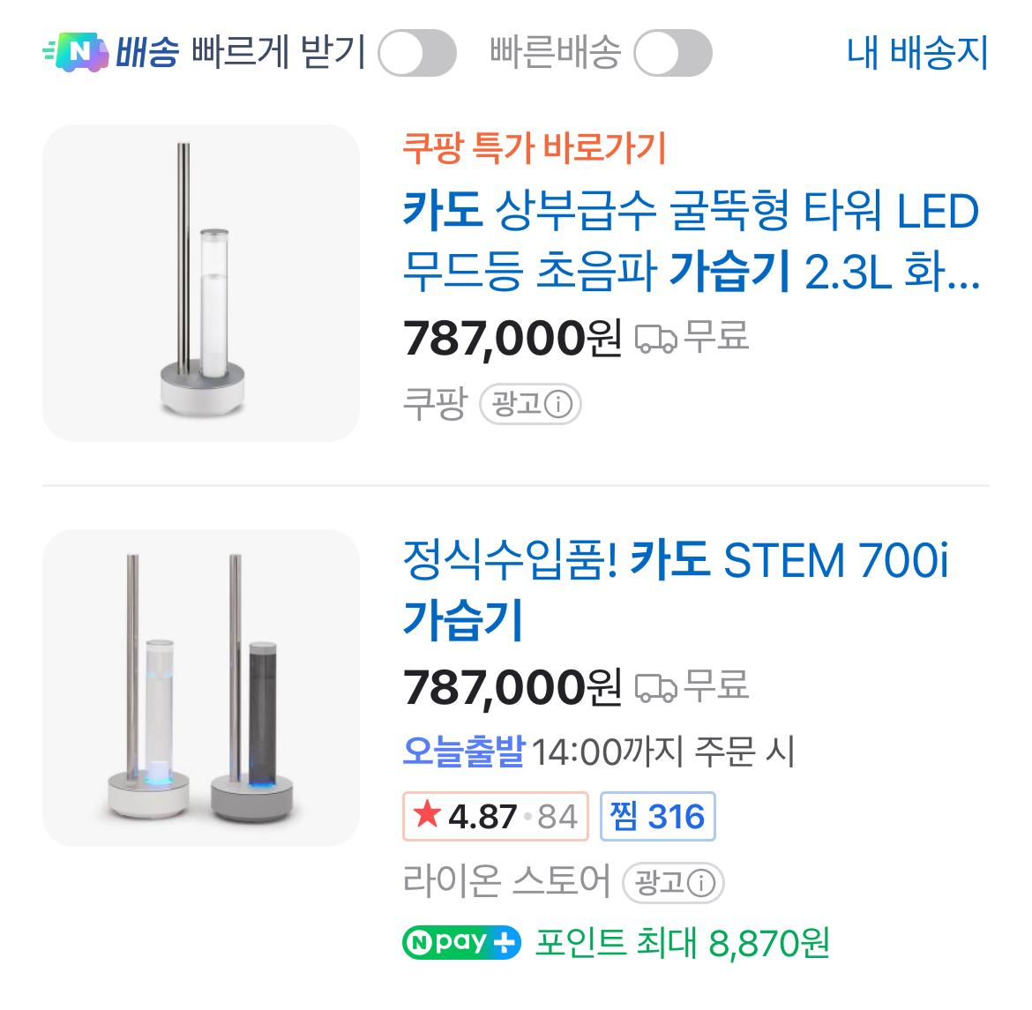This screenshot has height=1010, width=1032.
Task: Click the delivery truck icon on the STEM 700i listing
Action: click(x=655, y=687)
